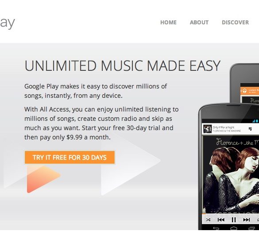This screenshot has width=259, height=239.
Task: Pause the playing song on the phone
Action: coord(234,220)
